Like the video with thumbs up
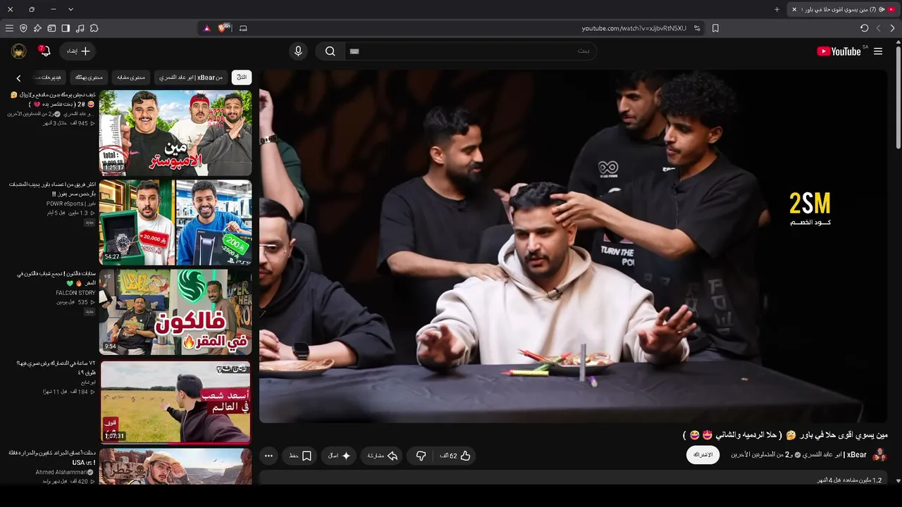 [455, 456]
